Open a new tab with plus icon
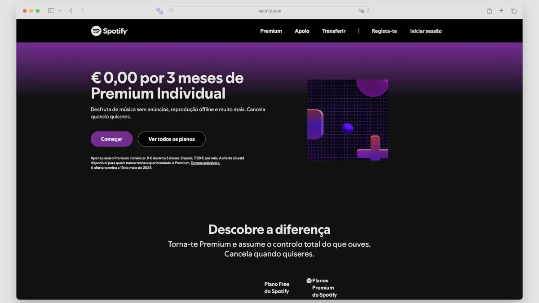Viewport: 539px width, 303px height. pos(501,11)
